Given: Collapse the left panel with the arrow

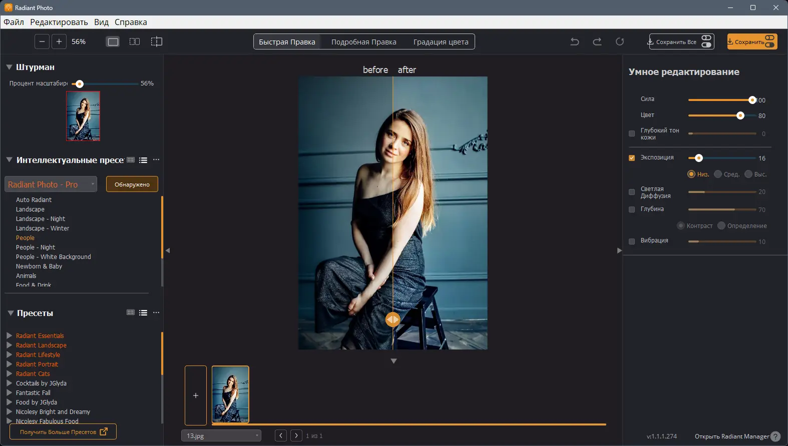Looking at the screenshot, I should pyautogui.click(x=168, y=250).
